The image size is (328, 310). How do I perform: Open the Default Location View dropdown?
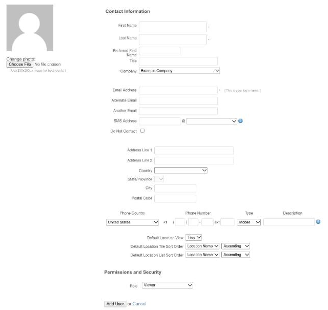pyautogui.click(x=194, y=237)
